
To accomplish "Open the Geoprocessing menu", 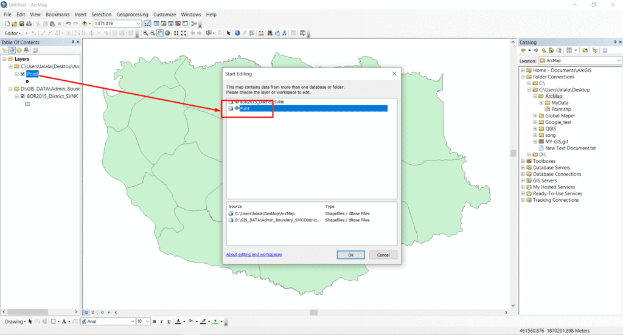I will (x=132, y=15).
